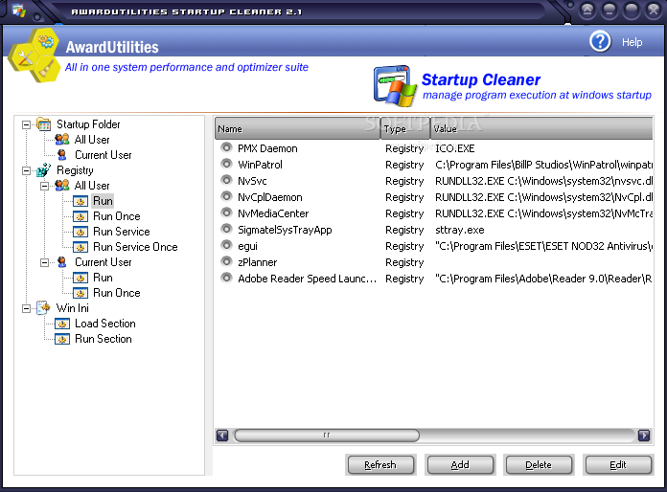Select Run Service tree item
The image size is (667, 492).
pyautogui.click(x=122, y=232)
